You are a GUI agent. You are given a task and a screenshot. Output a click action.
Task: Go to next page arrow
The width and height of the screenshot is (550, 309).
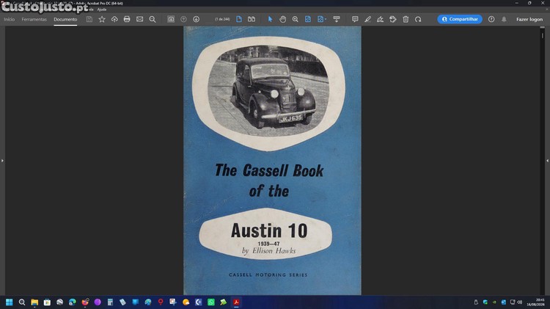[x=196, y=19]
